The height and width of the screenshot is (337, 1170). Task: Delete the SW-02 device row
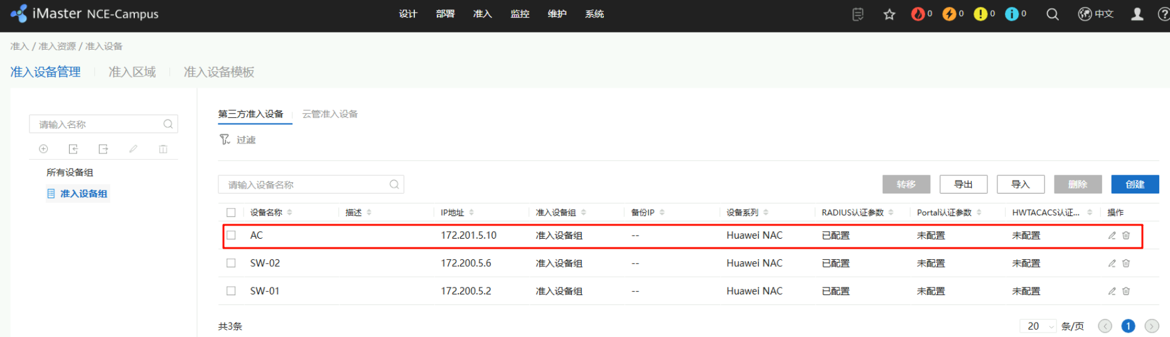1126,264
